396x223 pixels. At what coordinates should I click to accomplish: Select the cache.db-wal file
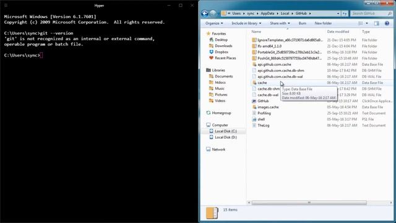(x=265, y=95)
